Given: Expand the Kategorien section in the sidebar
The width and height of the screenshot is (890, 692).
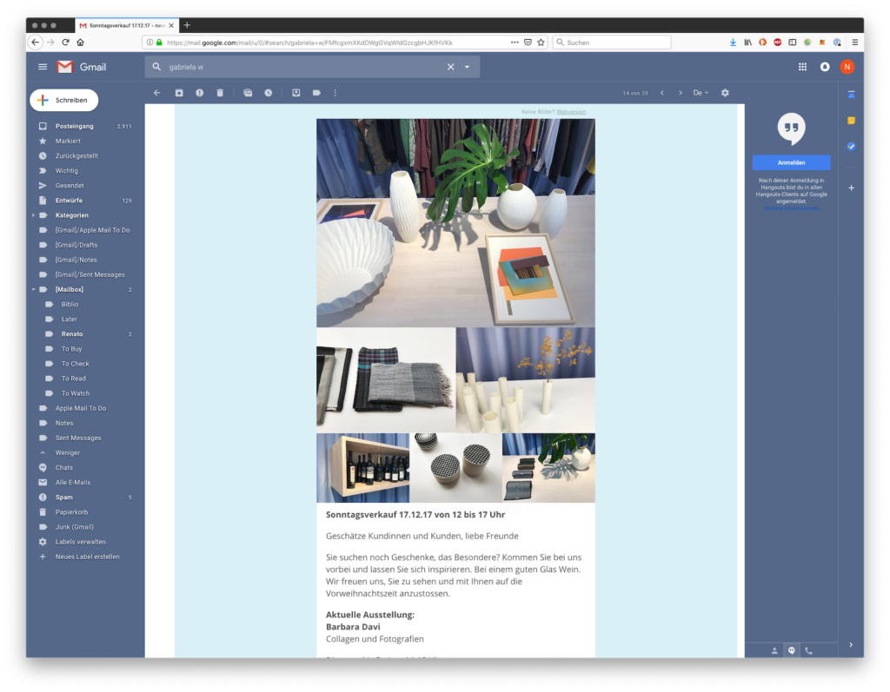Looking at the screenshot, I should click(34, 215).
